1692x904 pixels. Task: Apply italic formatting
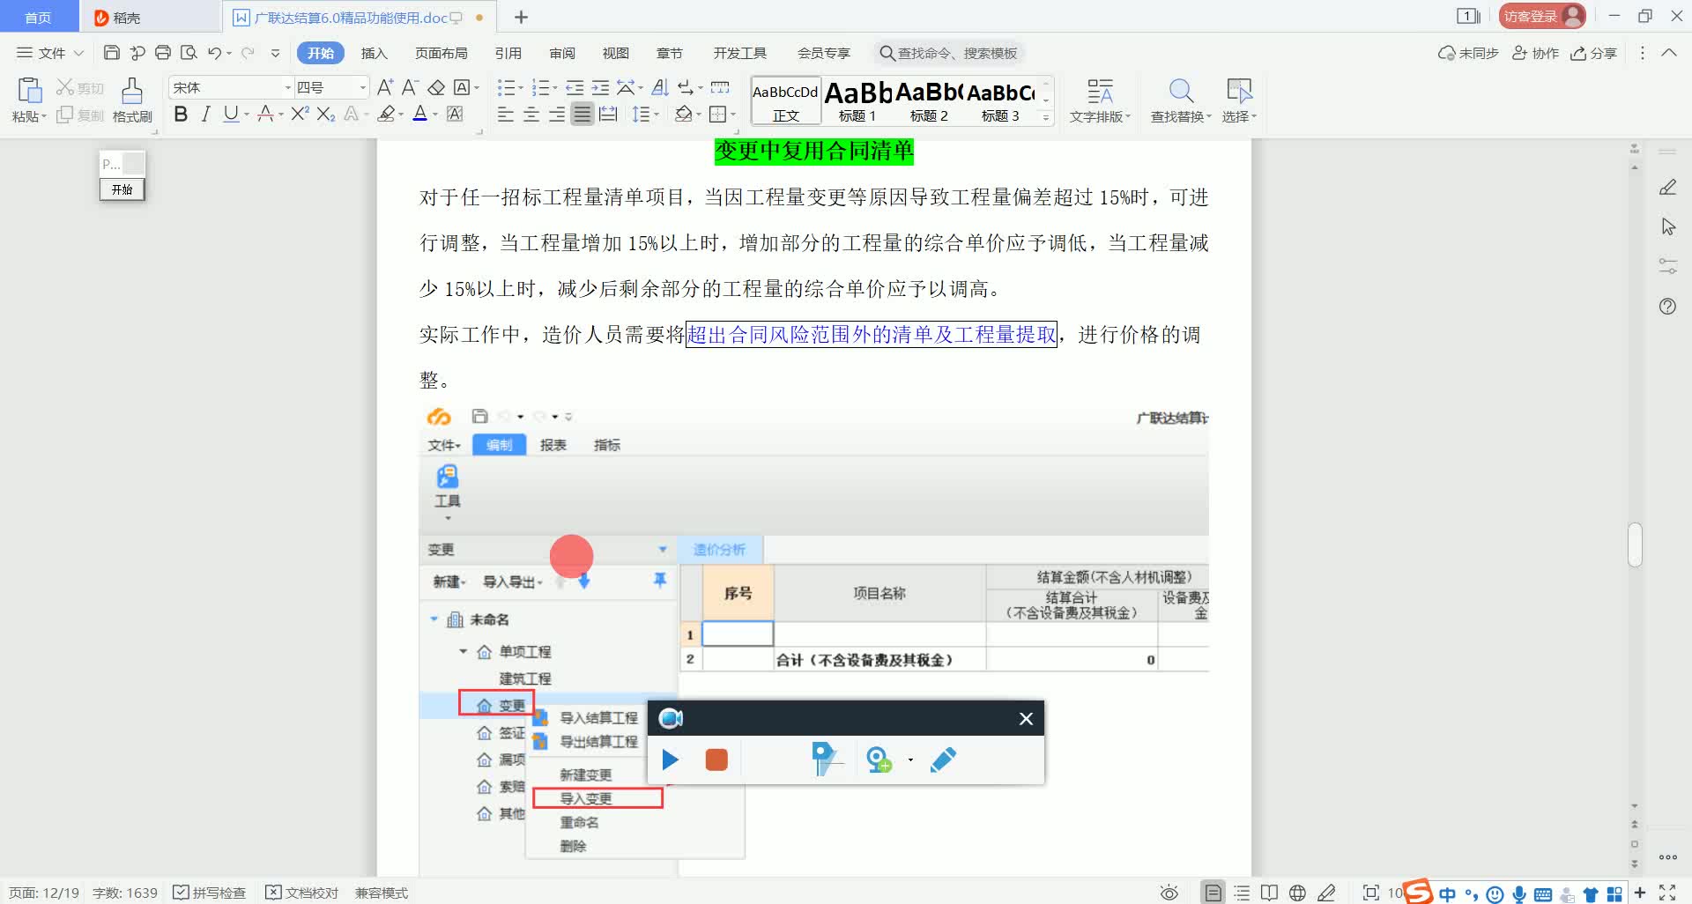tap(205, 114)
